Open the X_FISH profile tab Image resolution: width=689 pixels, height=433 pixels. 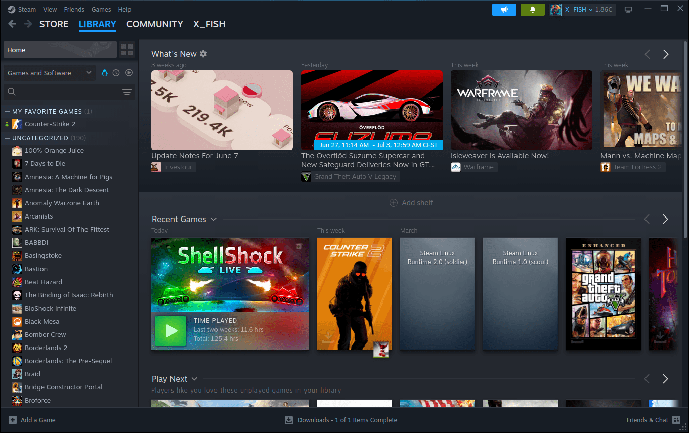click(x=209, y=24)
